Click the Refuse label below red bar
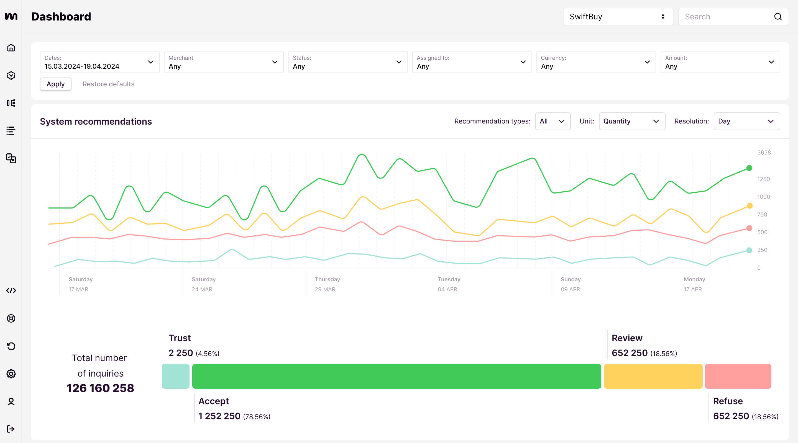 (728, 401)
